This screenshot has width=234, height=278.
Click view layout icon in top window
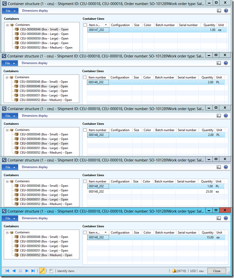219,11
